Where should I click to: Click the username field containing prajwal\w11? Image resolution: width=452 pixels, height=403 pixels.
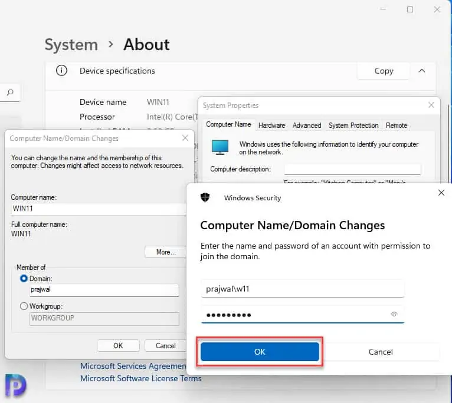(302, 289)
